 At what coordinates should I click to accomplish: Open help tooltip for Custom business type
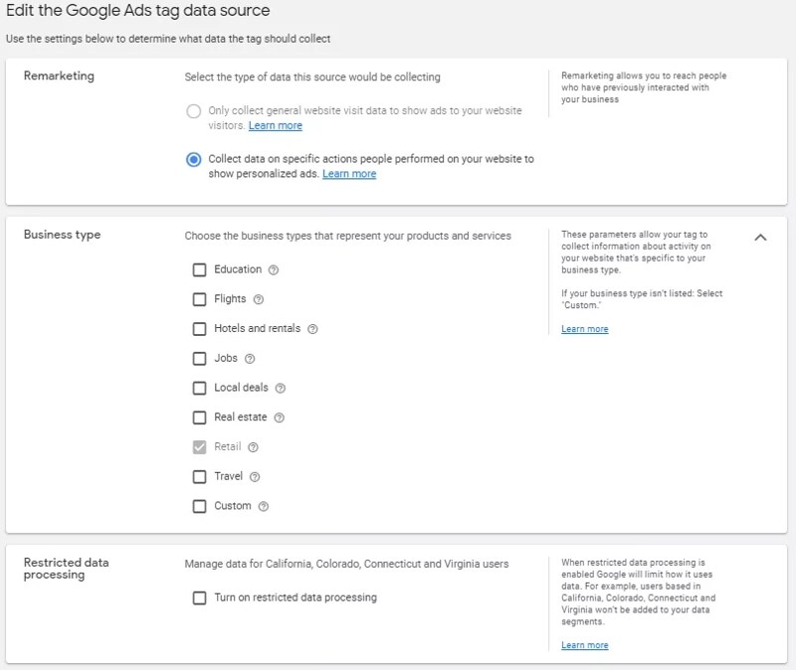[263, 505]
